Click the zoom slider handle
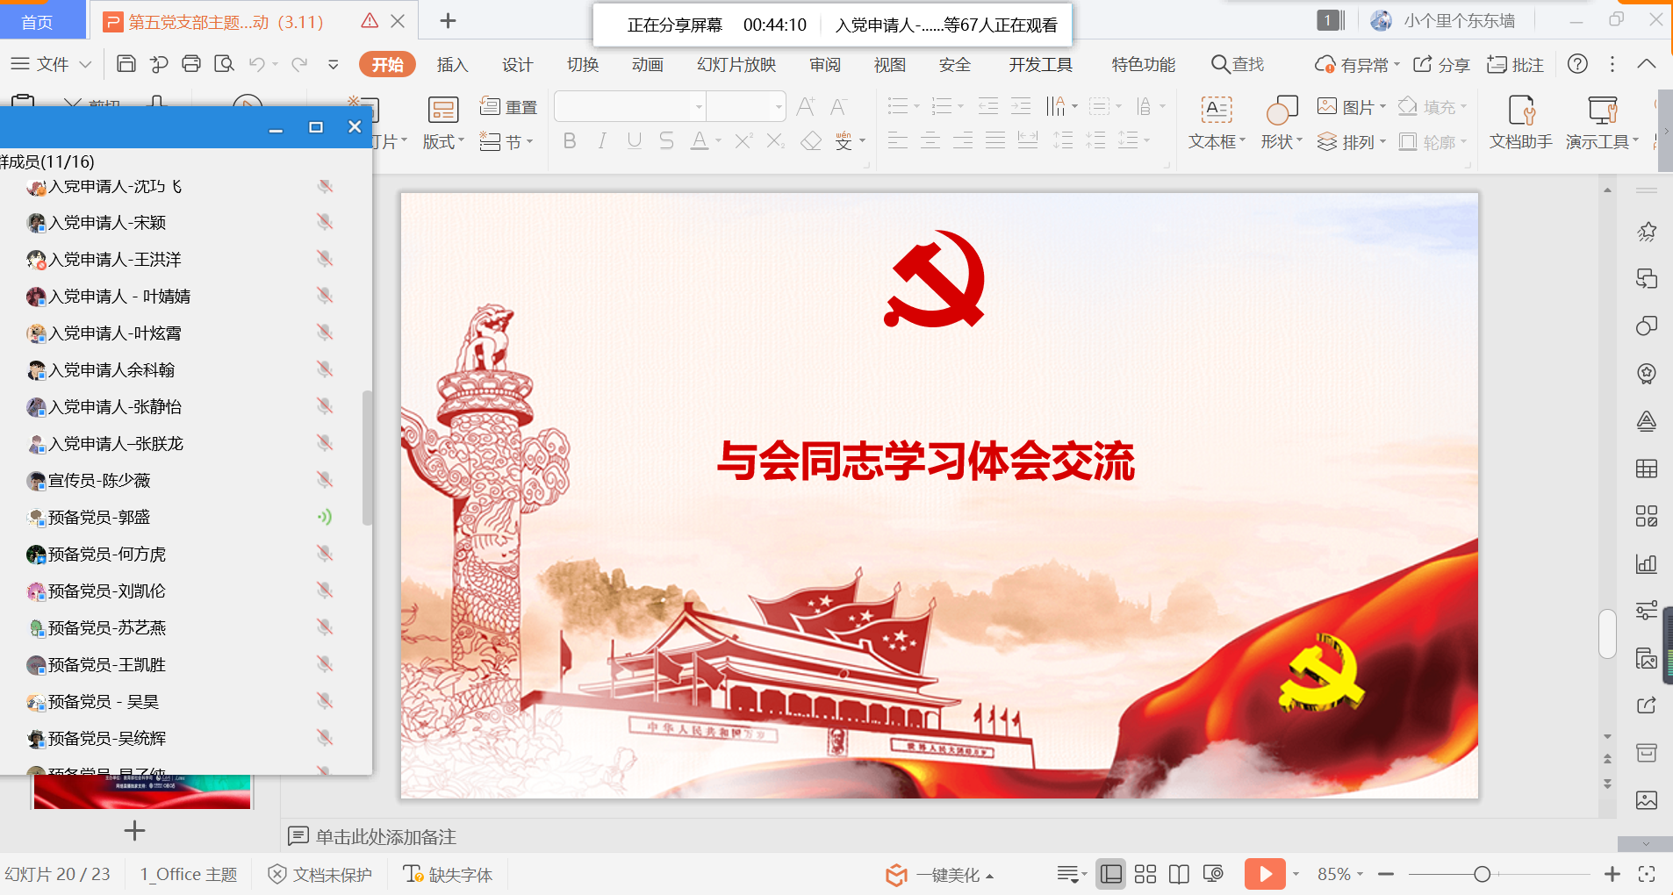This screenshot has height=895, width=1673. click(1482, 874)
